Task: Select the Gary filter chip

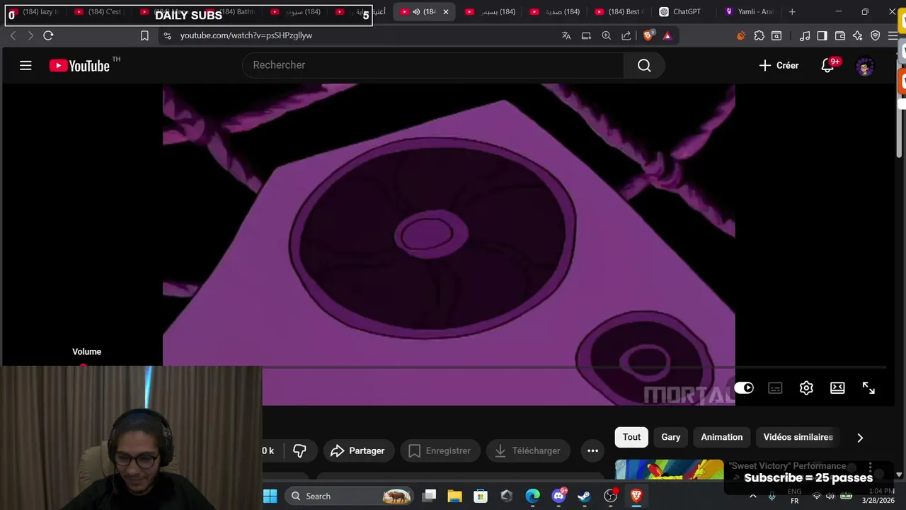Action: [671, 437]
